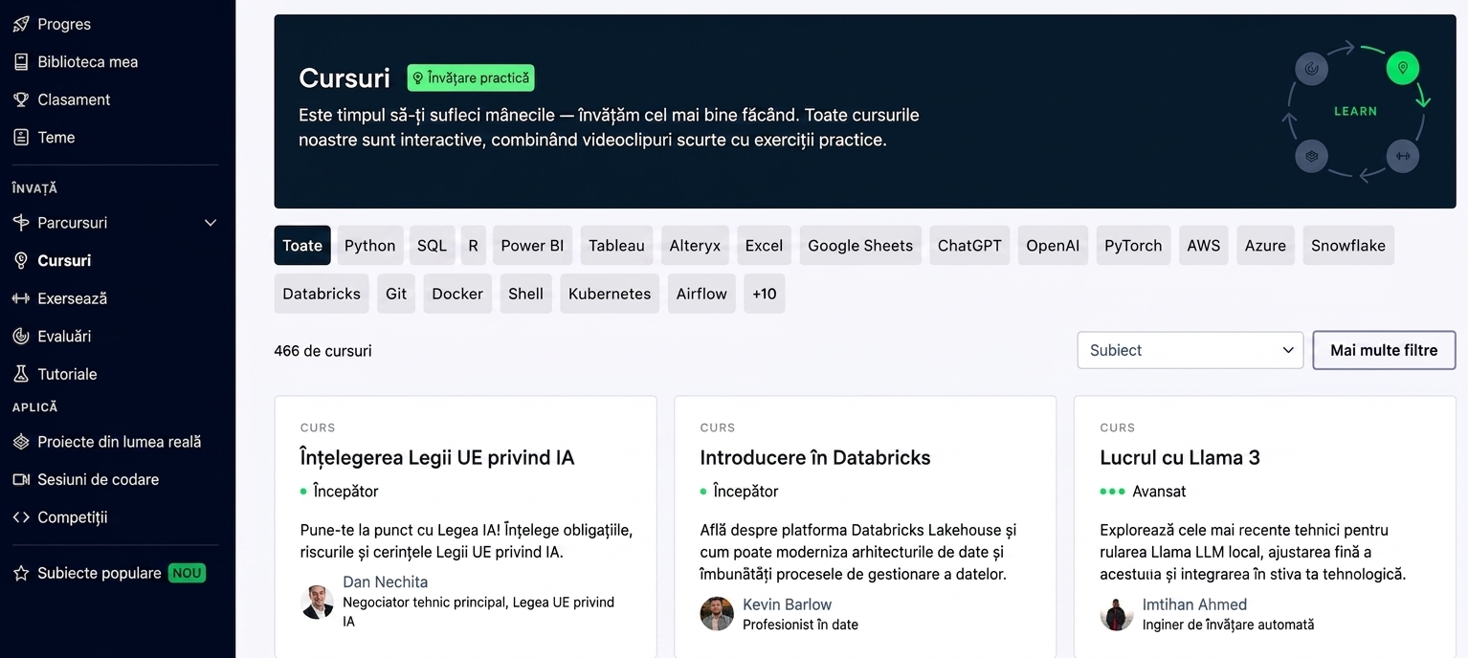Open course Introducere în Databricks
1468x658 pixels.
(x=815, y=457)
